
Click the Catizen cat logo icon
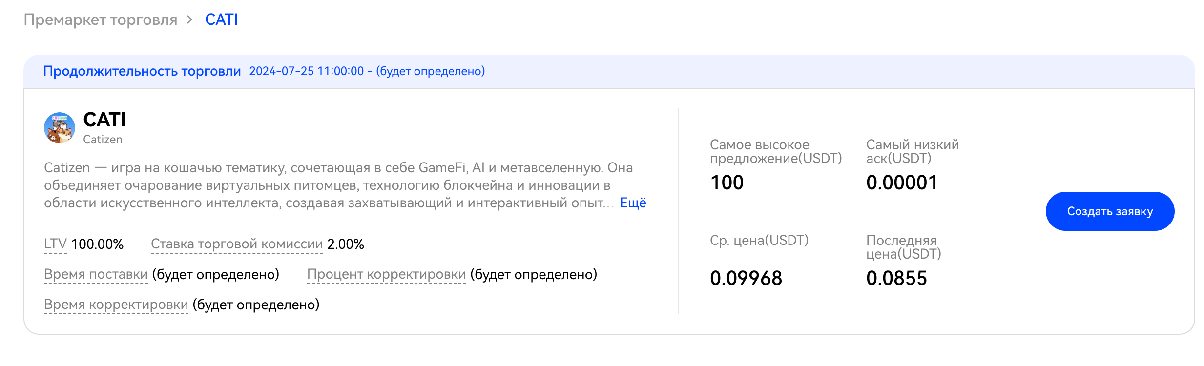pos(60,128)
